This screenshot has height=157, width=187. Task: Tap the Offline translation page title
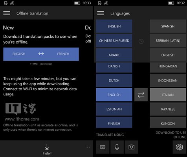[32, 13]
